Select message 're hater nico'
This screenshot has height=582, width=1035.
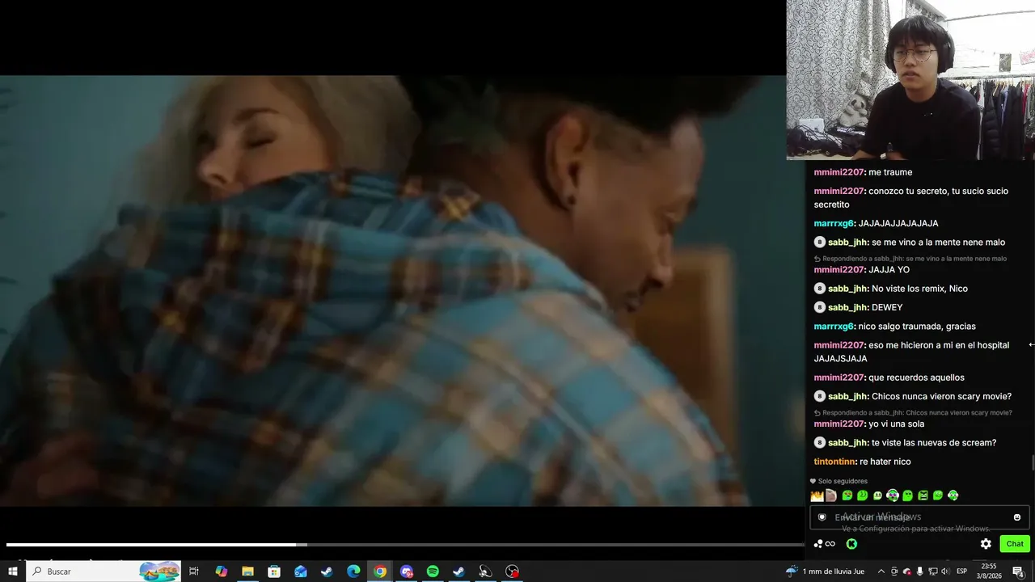coord(885,462)
